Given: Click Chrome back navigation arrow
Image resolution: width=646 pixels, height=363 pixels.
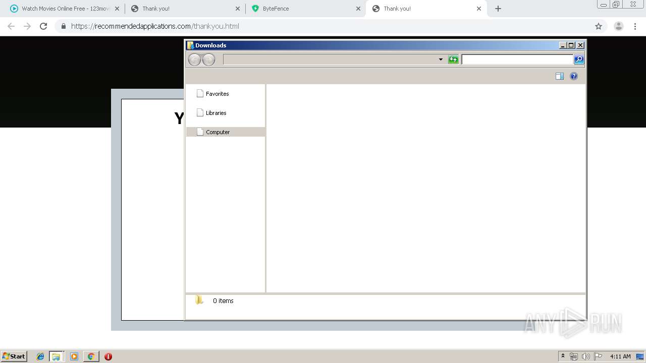Looking at the screenshot, I should (11, 26).
